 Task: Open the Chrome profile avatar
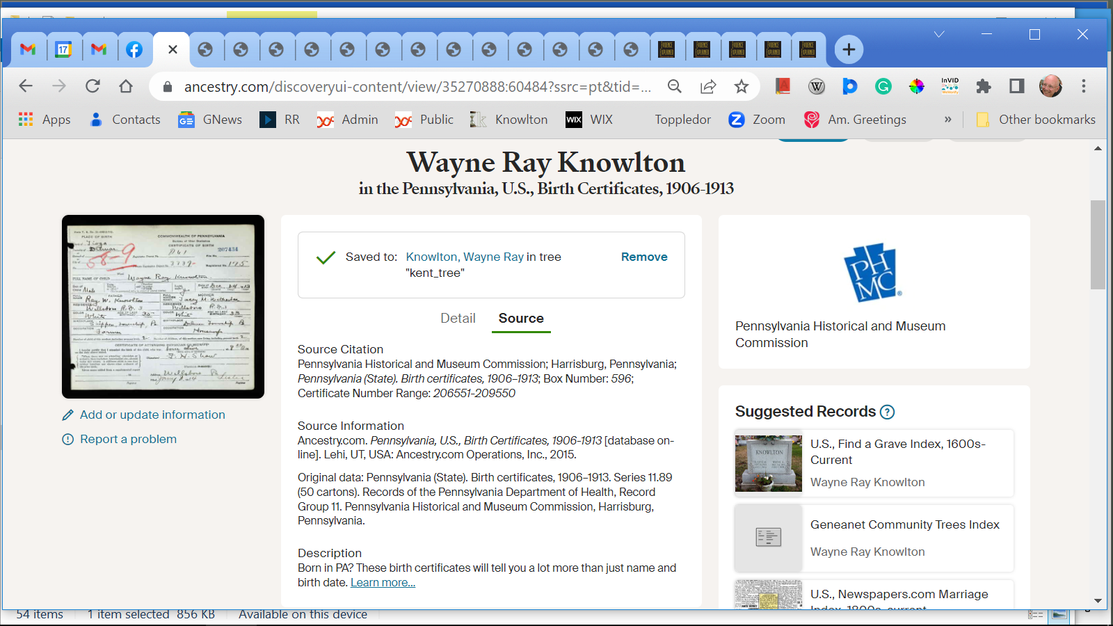[x=1050, y=86]
